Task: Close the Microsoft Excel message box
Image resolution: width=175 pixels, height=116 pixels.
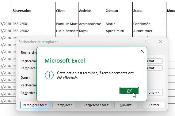Action: [142, 51]
